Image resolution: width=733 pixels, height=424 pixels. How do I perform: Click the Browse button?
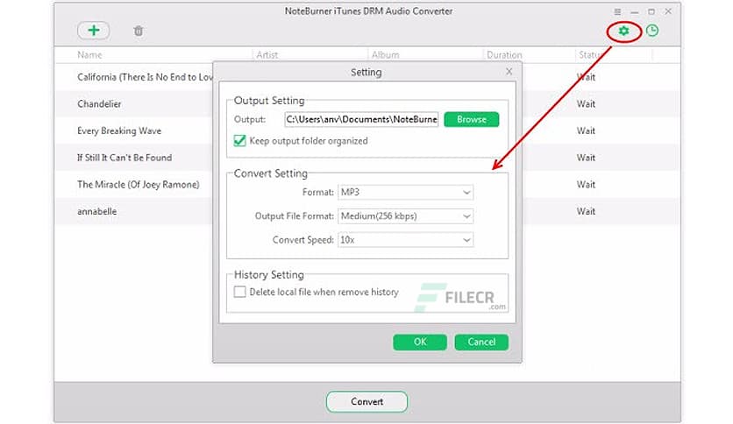point(471,119)
